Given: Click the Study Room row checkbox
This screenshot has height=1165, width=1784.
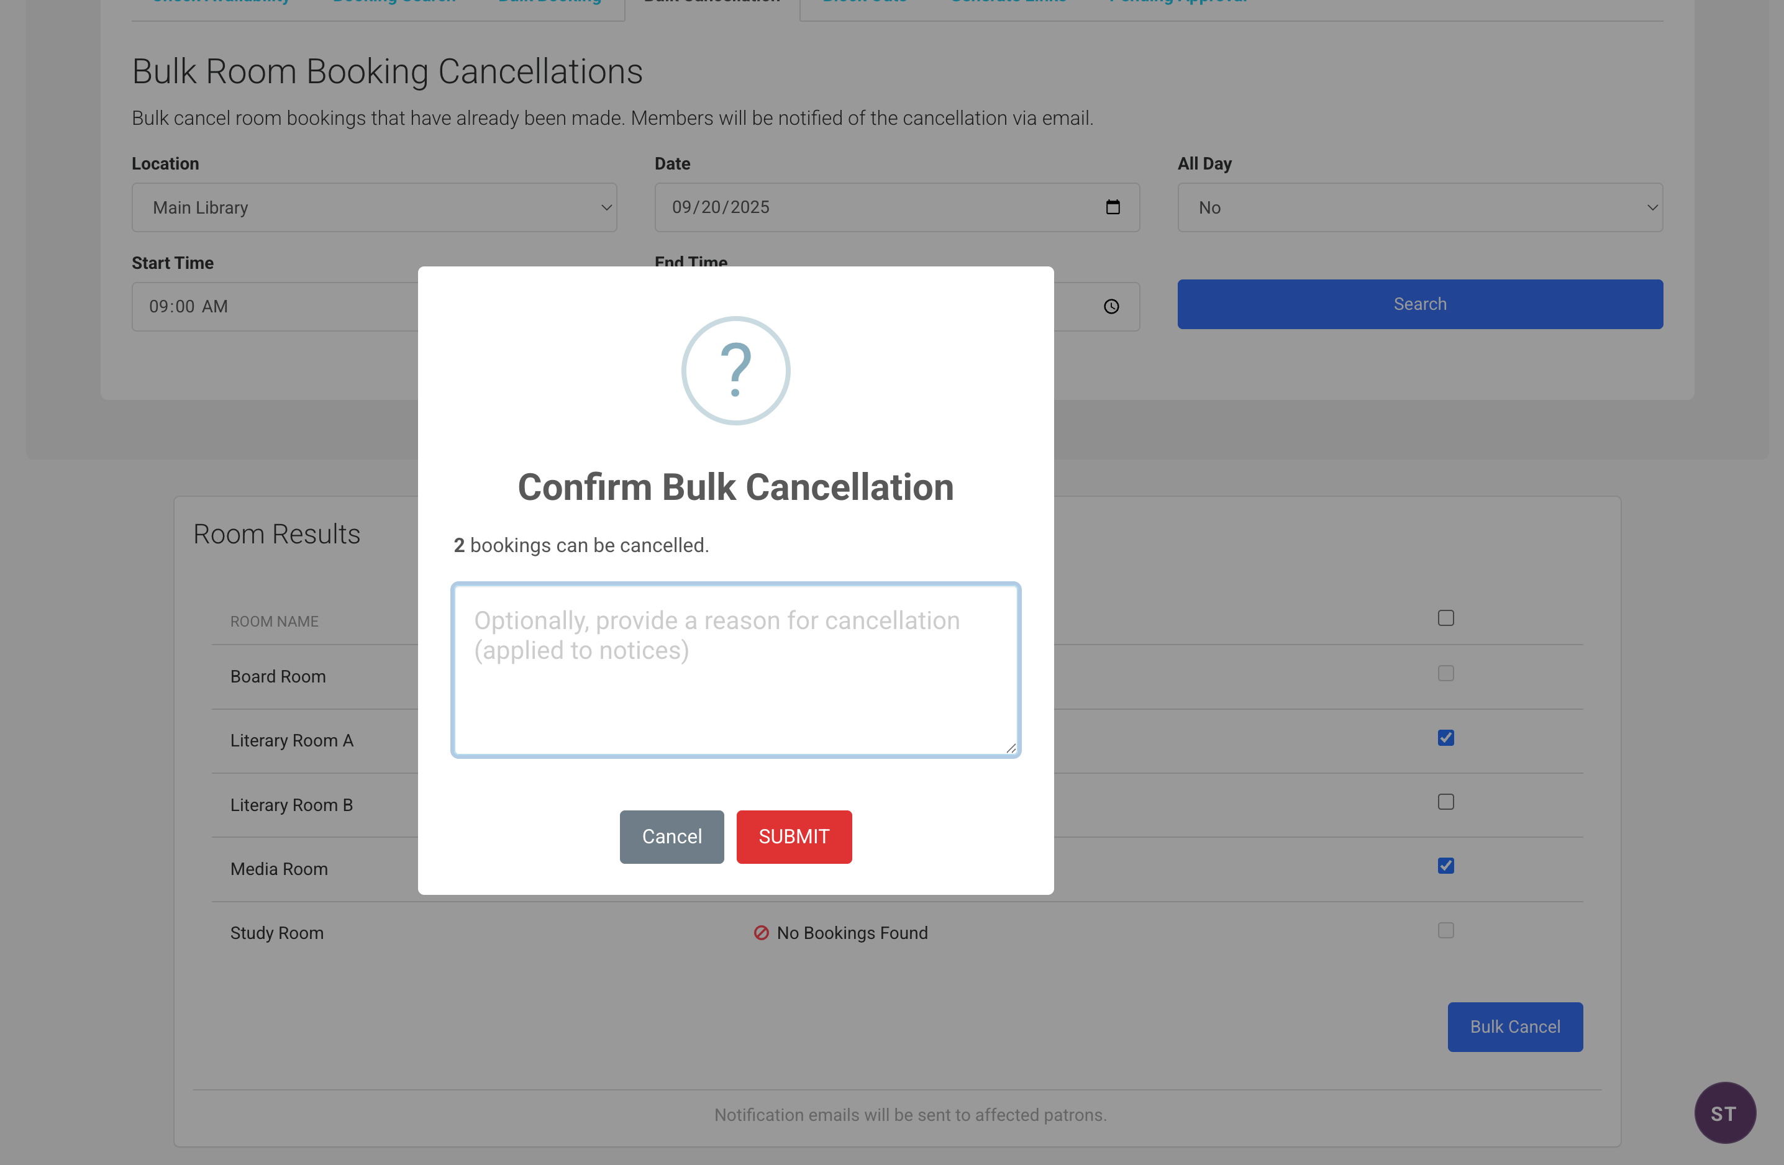Looking at the screenshot, I should point(1446,930).
